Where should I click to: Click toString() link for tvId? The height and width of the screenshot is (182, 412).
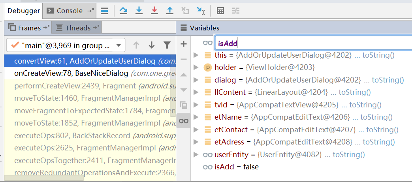click(x=365, y=105)
